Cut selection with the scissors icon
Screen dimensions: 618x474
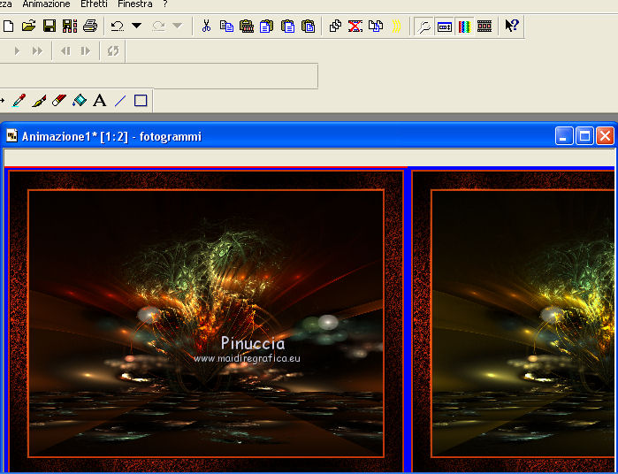click(x=206, y=26)
